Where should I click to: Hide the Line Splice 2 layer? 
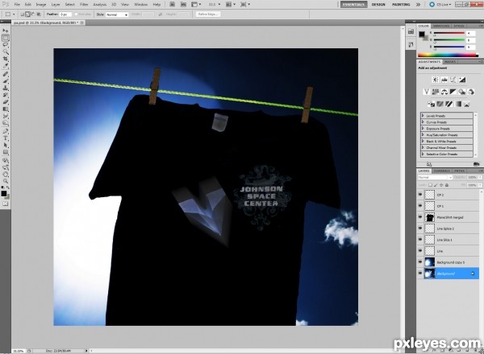pos(420,228)
